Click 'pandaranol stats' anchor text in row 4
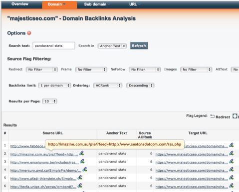 (x=112, y=170)
